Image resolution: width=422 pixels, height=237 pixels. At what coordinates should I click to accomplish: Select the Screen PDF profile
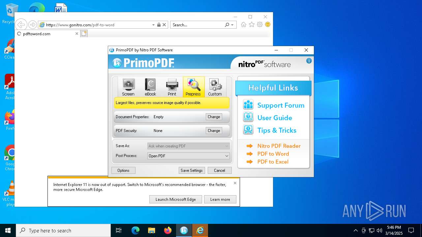tap(128, 87)
